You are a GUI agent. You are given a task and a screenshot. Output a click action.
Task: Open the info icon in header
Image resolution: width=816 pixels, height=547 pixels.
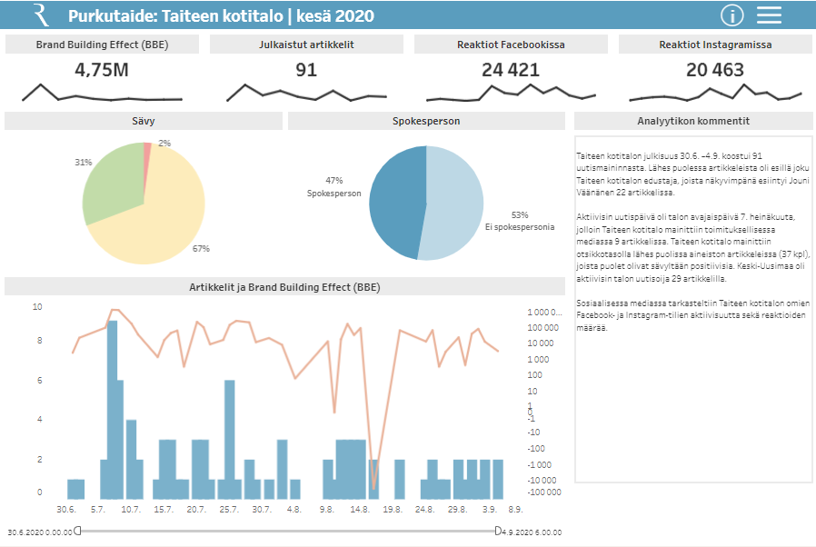(731, 15)
